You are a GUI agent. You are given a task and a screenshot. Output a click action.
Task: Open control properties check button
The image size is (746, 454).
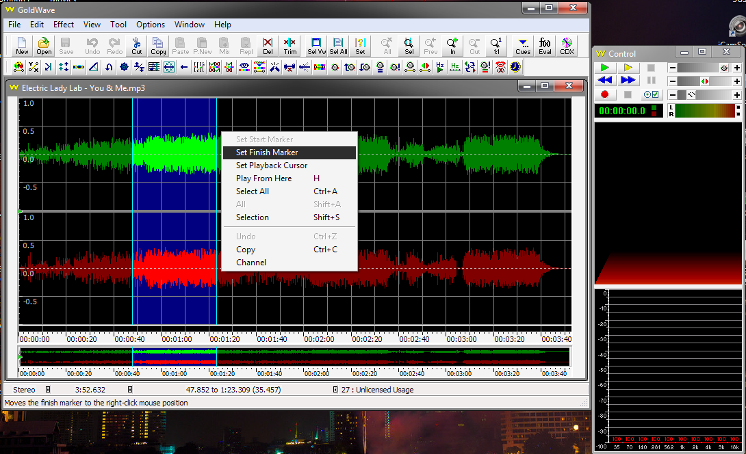coord(652,94)
